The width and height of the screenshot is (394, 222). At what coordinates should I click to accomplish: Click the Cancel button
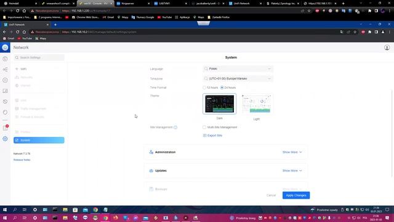[x=271, y=195]
